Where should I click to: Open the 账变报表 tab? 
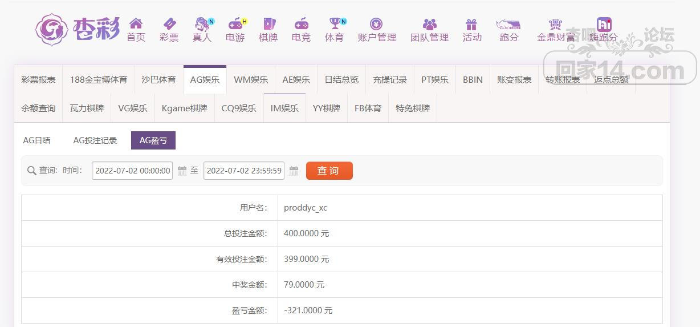tap(514, 80)
